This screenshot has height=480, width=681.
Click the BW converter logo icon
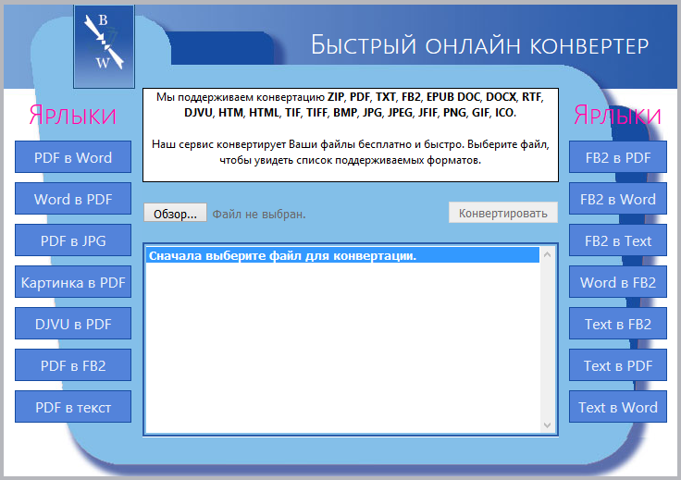coord(104,43)
